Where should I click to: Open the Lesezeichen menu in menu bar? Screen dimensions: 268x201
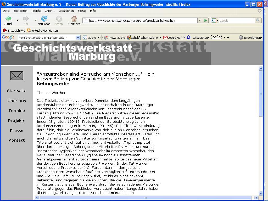66,11
